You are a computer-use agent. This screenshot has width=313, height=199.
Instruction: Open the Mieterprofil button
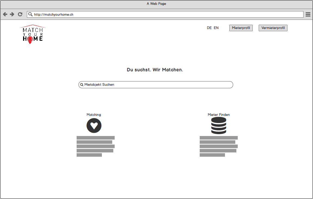(x=241, y=28)
